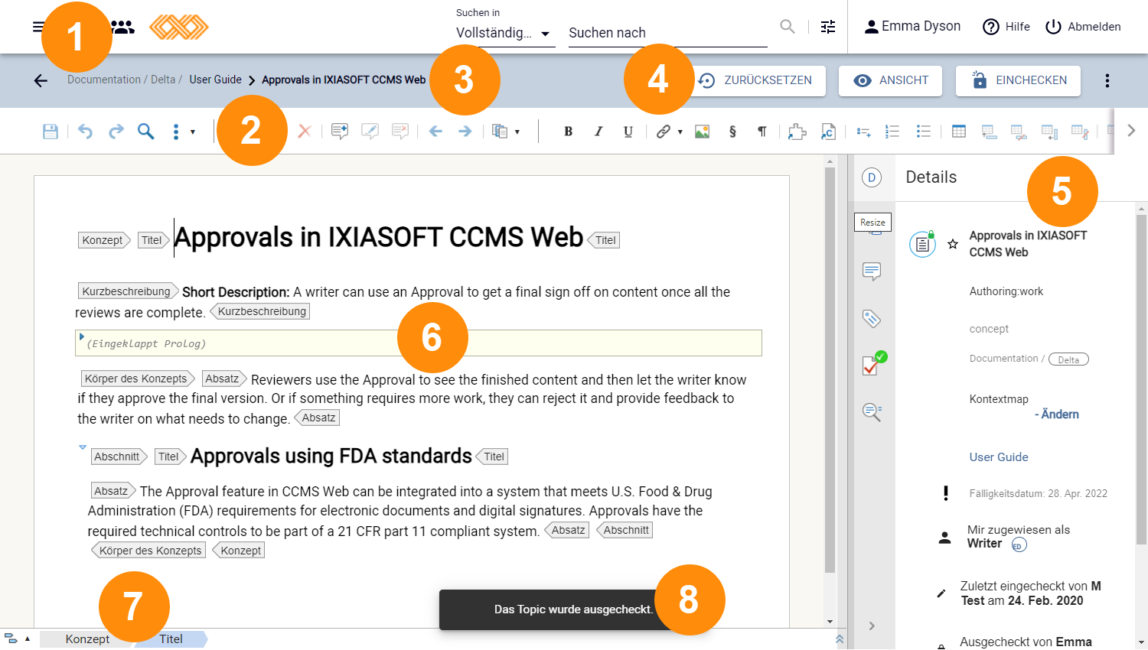Collapse the Abschnitt section triangle
The width and height of the screenshot is (1148, 650).
(83, 447)
